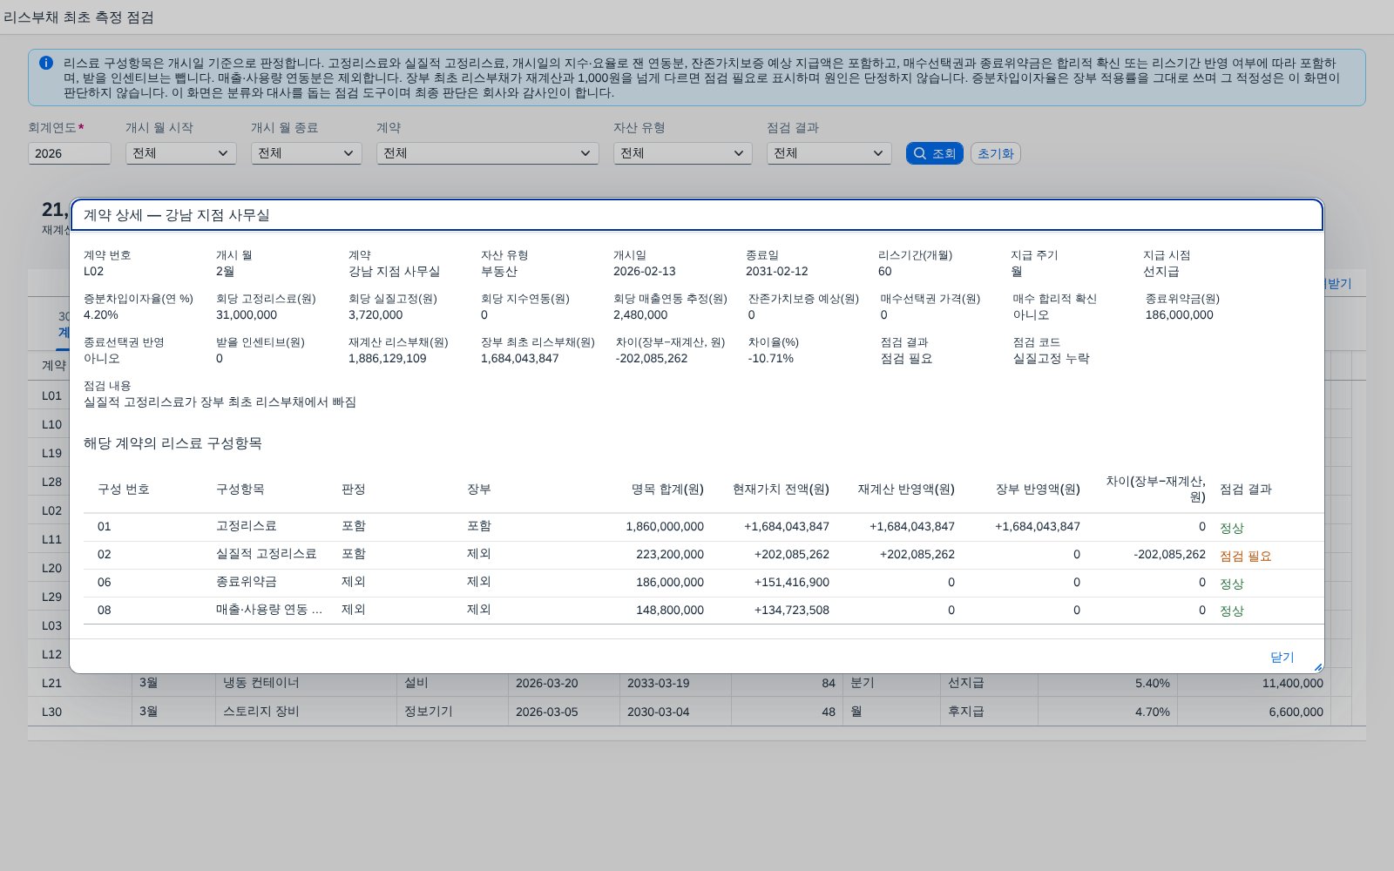
Task: Click the -10.71% difference rate value
Action: click(771, 359)
